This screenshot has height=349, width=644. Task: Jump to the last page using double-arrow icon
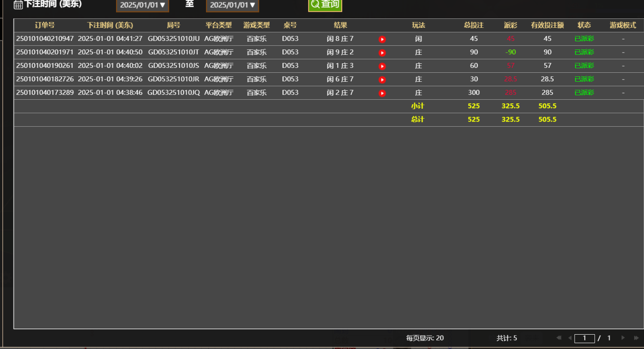click(x=636, y=338)
